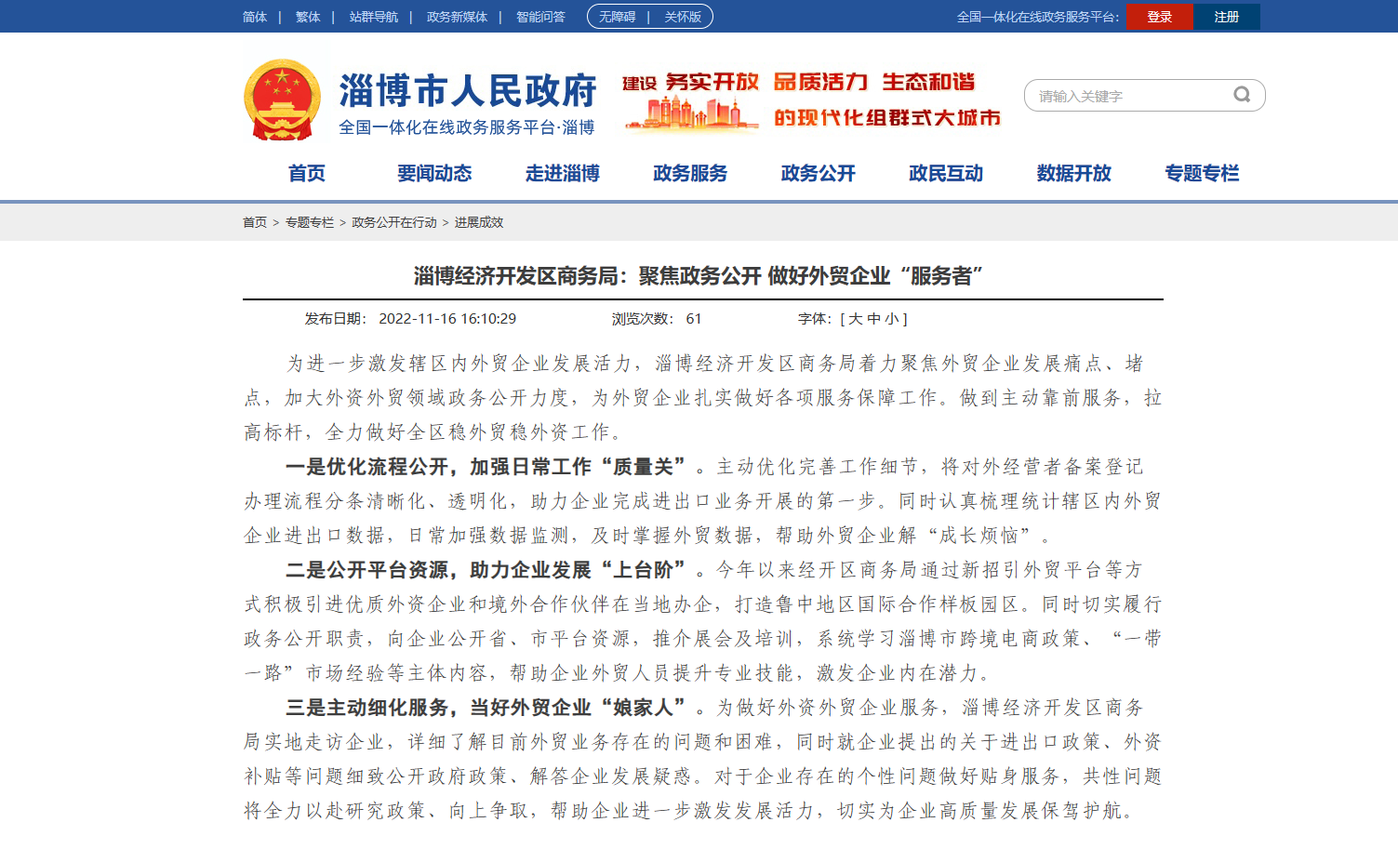Open the 要闻动态 navigation tab
1398x849 pixels.
(434, 173)
